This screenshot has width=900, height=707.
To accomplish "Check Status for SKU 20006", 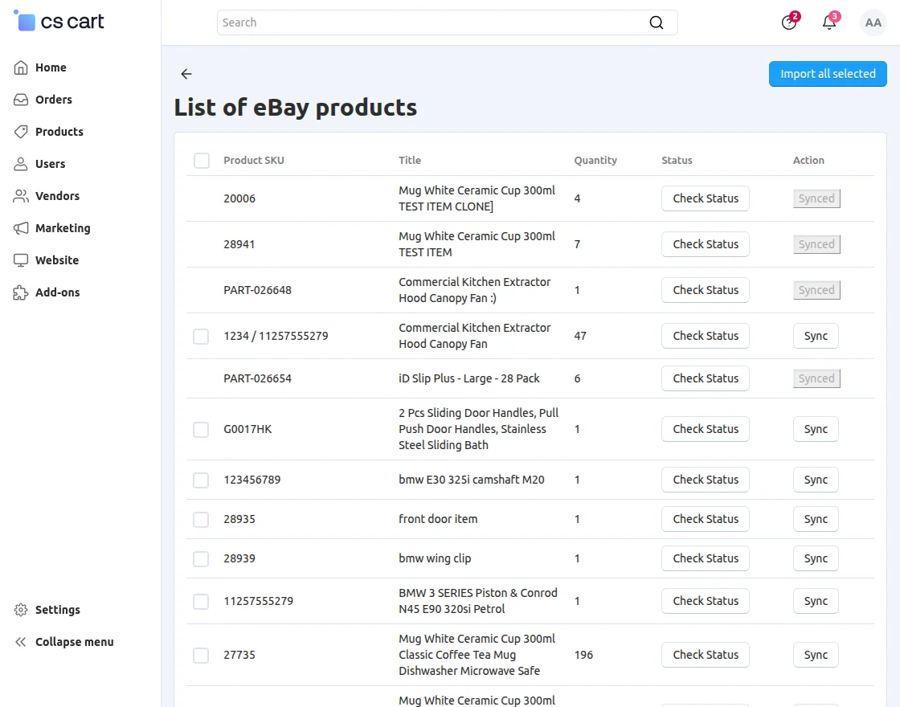I will tap(705, 198).
